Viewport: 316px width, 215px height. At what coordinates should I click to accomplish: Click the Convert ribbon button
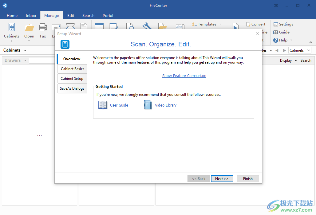coord(256,24)
